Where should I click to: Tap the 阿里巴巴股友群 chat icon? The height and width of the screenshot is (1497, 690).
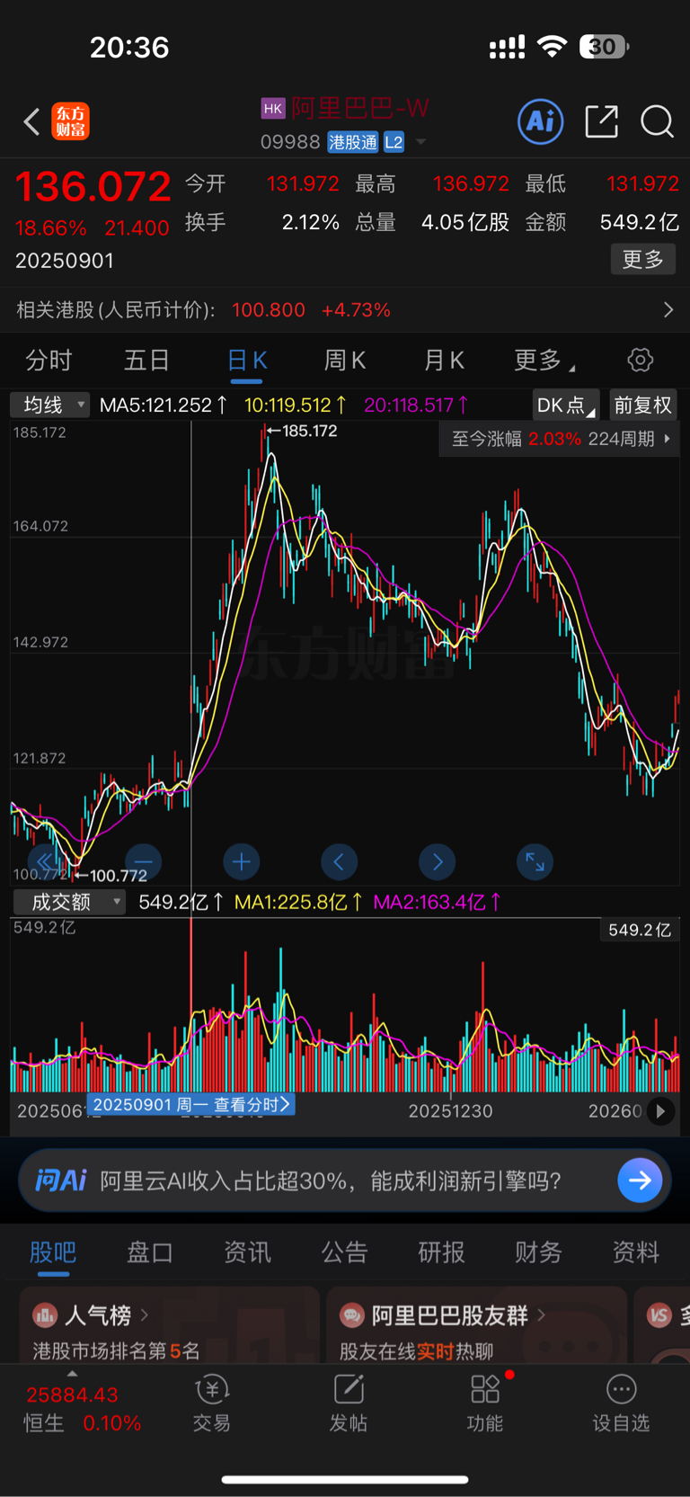point(352,1315)
